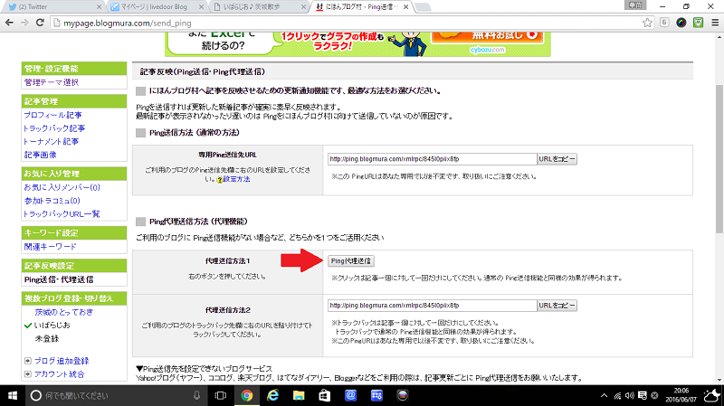Open the blue grid taskbar icon left of the round icon
The image size is (724, 406).
point(376,395)
